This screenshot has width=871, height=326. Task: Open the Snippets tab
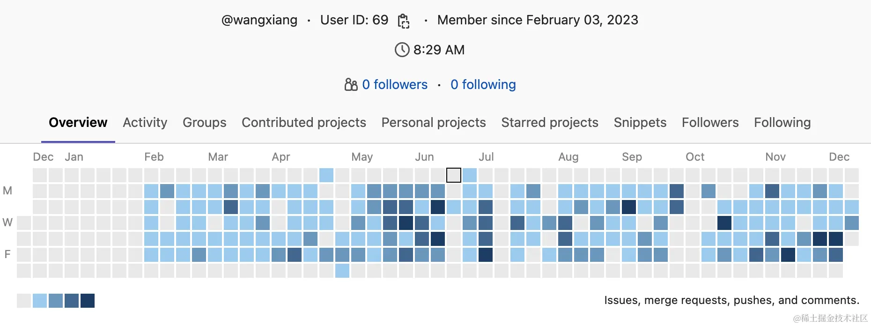[640, 123]
